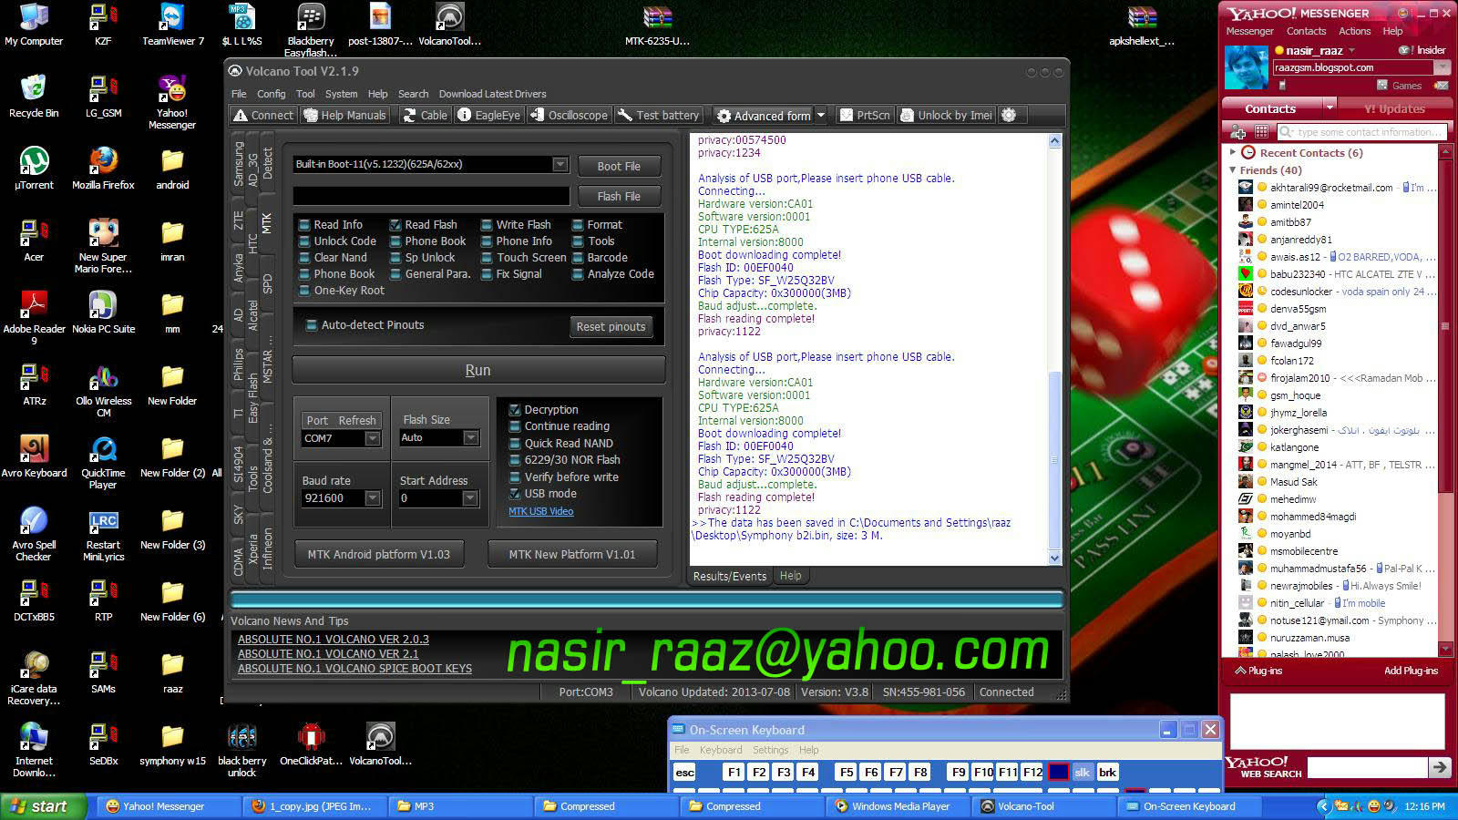Launch QuickTime Player desktop icon
1458x820 pixels.
(103, 462)
